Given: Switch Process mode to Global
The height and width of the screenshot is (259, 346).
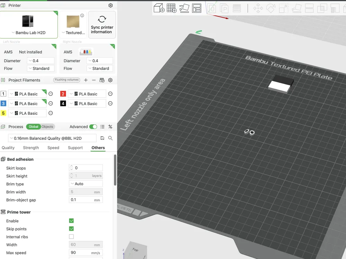Looking at the screenshot, I should click(33, 127).
